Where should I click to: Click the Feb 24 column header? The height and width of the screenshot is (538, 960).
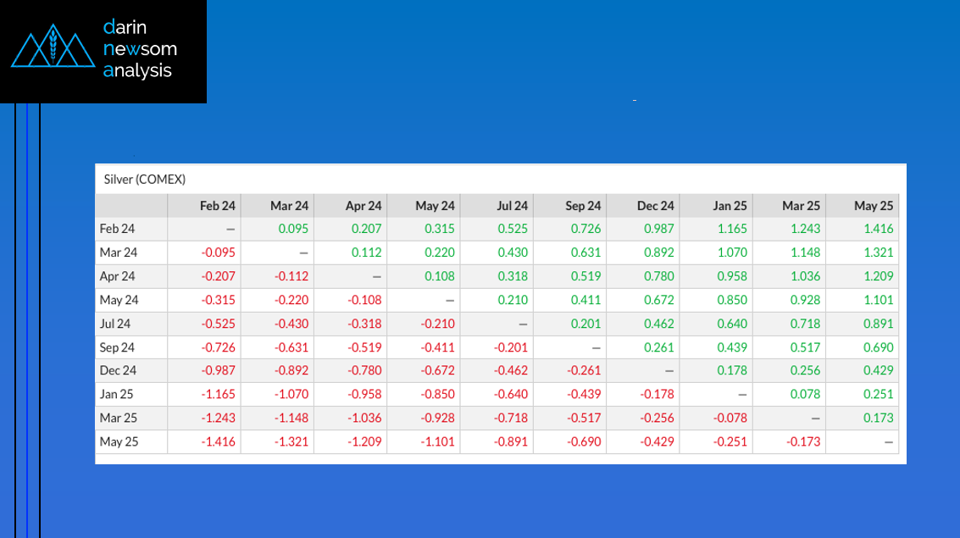click(x=218, y=206)
